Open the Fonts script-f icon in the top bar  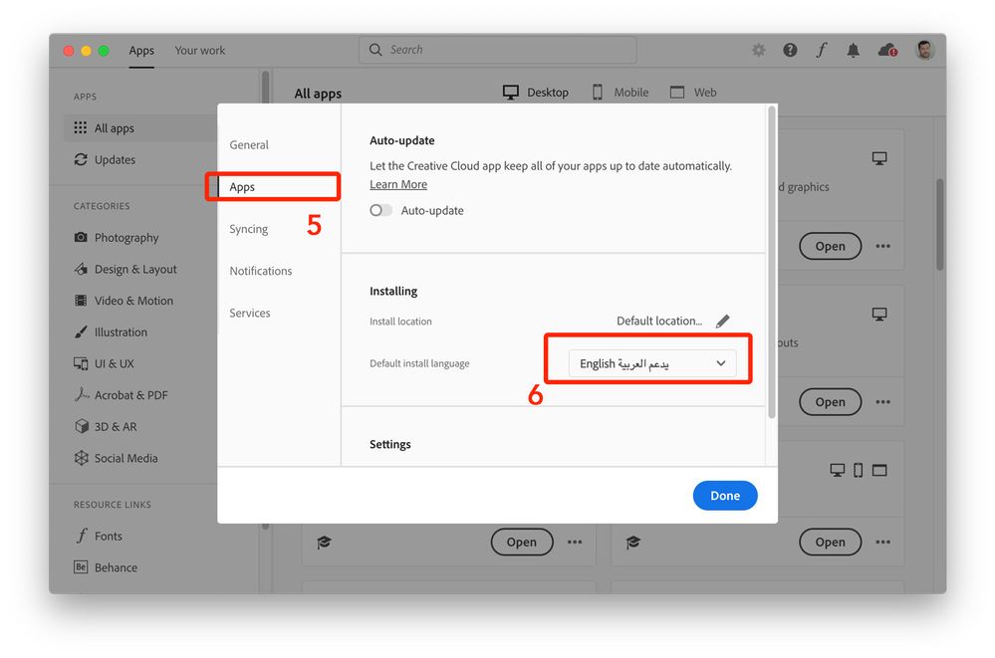822,50
